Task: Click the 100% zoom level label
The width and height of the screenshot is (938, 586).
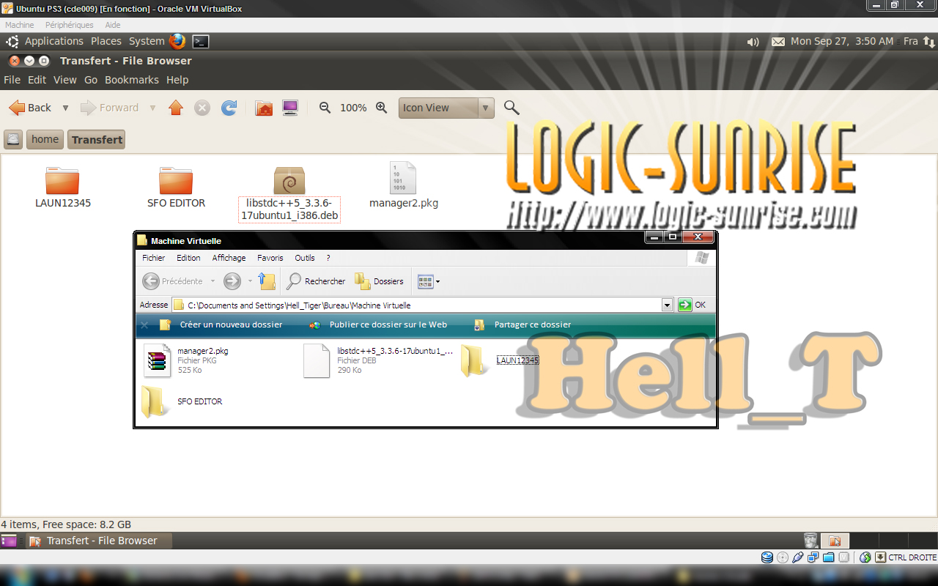Action: (x=353, y=108)
